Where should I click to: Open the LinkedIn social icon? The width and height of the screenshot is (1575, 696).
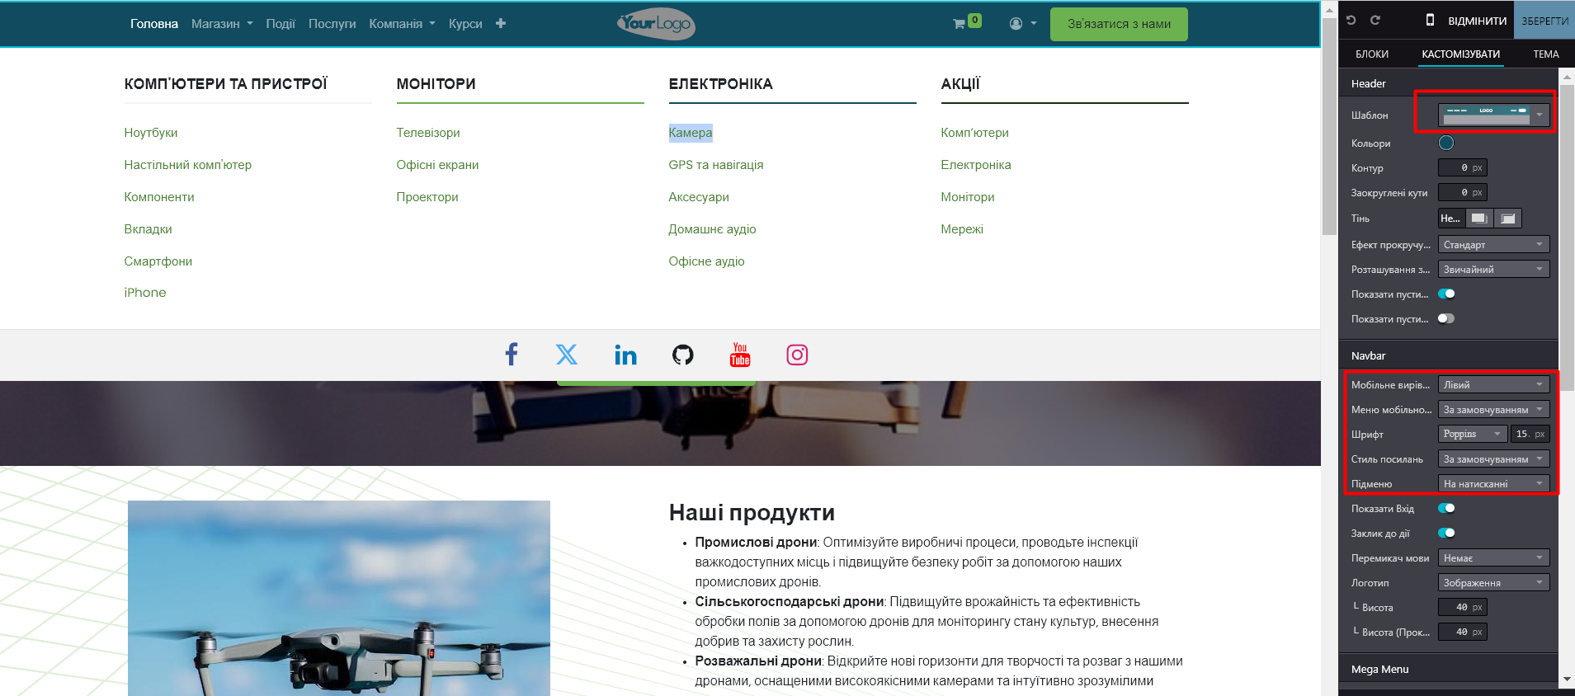625,355
